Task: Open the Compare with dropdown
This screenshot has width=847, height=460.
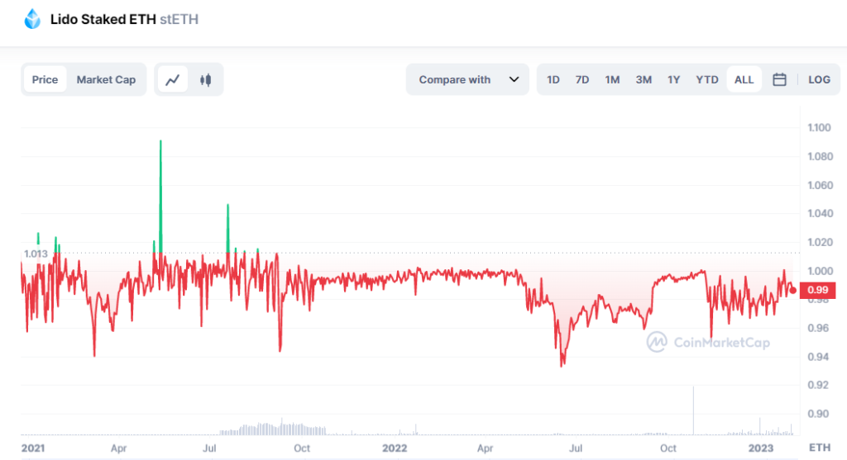Action: point(467,80)
